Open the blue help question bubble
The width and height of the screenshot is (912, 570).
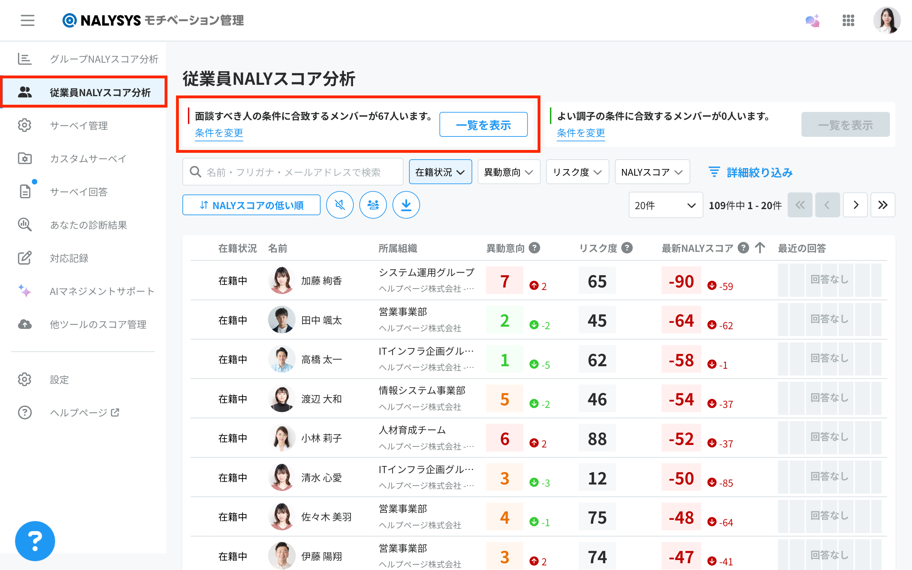coord(35,540)
